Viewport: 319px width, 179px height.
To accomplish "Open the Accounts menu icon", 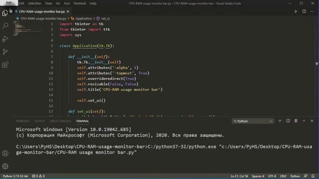I will pos(5,153).
